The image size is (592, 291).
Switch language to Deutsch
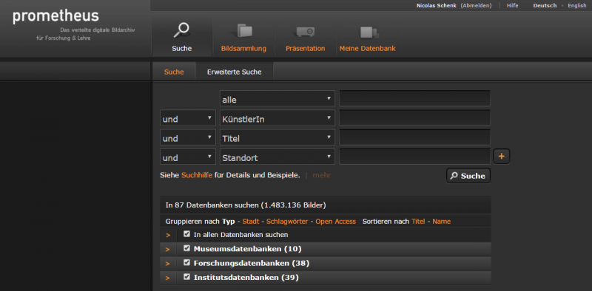pyautogui.click(x=545, y=6)
